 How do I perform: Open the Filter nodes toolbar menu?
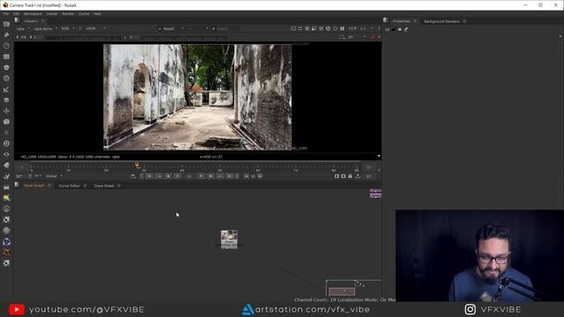point(6,78)
